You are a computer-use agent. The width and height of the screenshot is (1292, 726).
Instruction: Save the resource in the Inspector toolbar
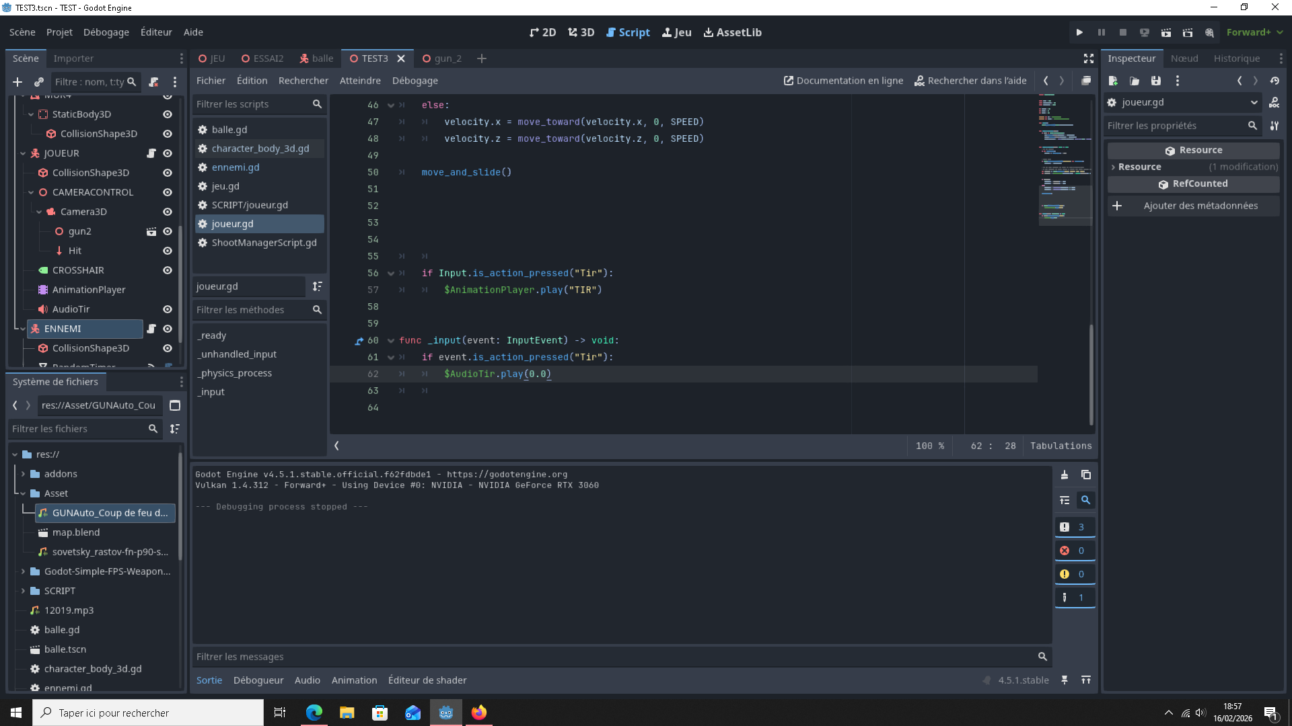(1156, 81)
